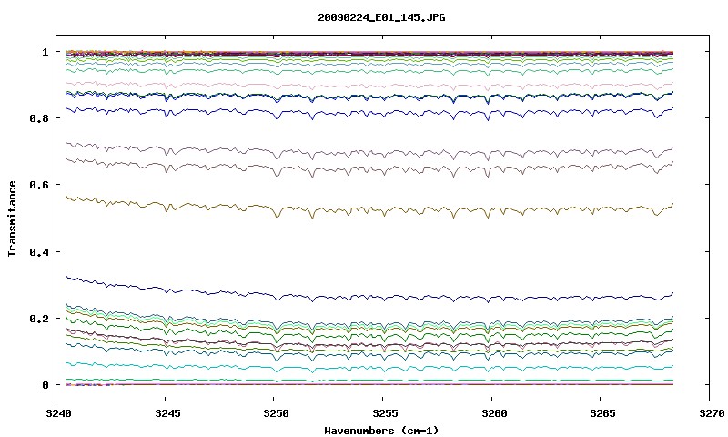This screenshot has height=437, width=728.
Task: Click the Wavenumbers (cm-1) x-axis label
Action: coord(381,431)
